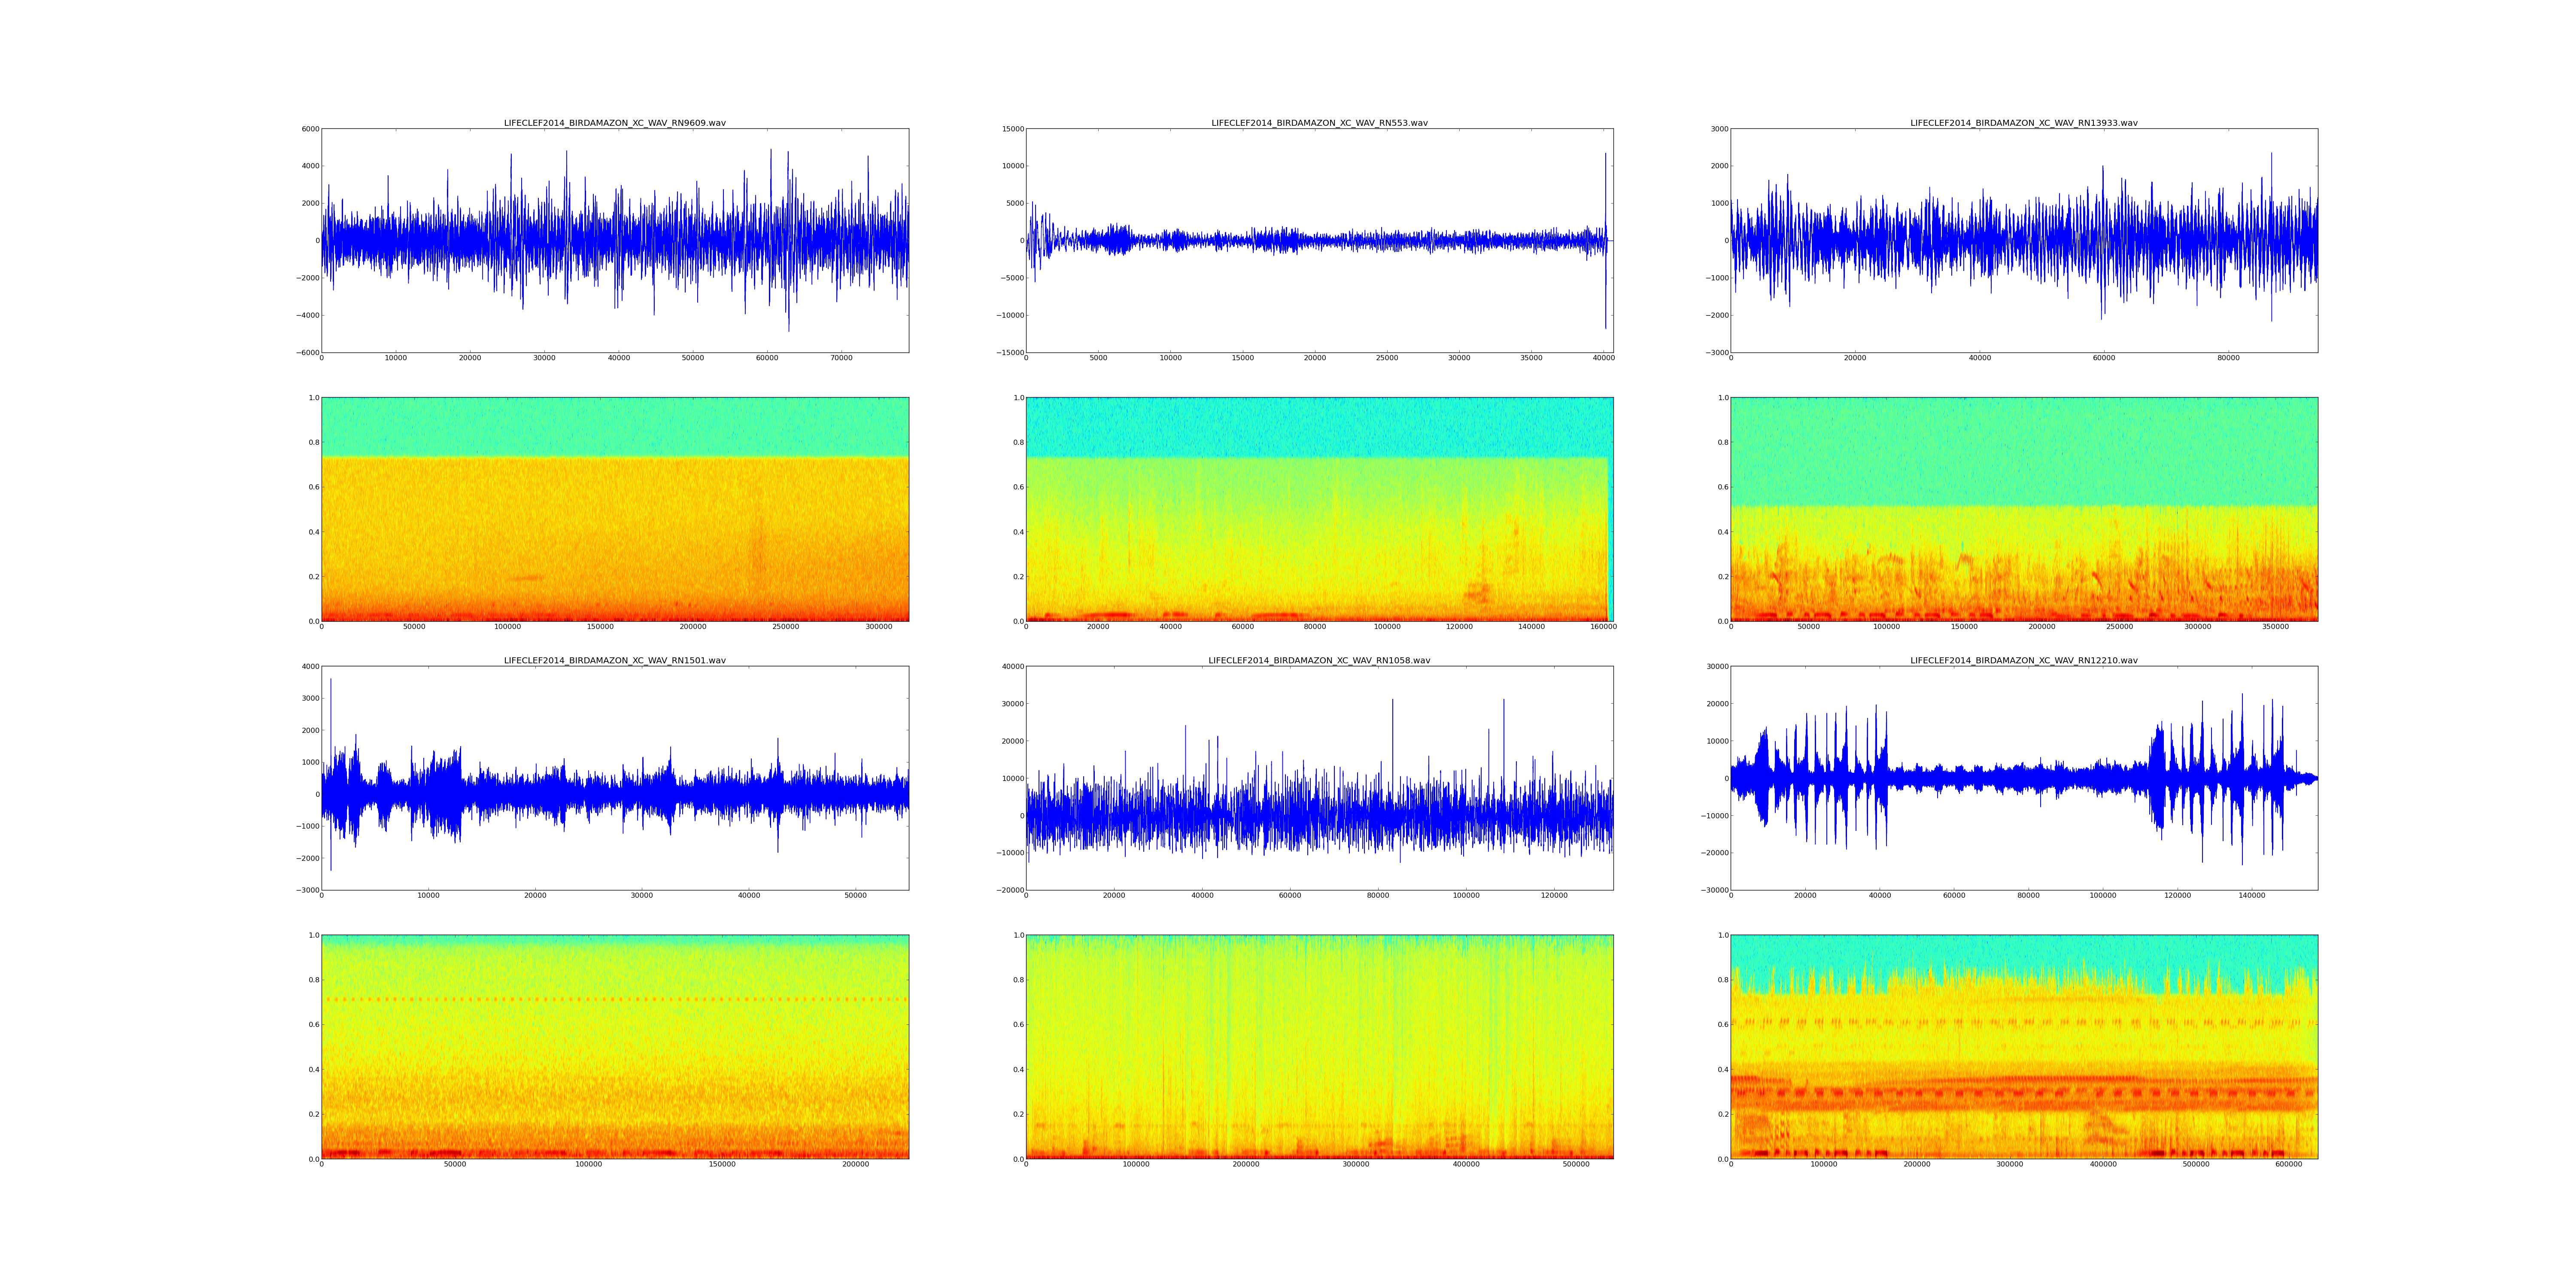
Task: Click the spectrogram beneath the RN553 waveform
Action: pos(1319,509)
